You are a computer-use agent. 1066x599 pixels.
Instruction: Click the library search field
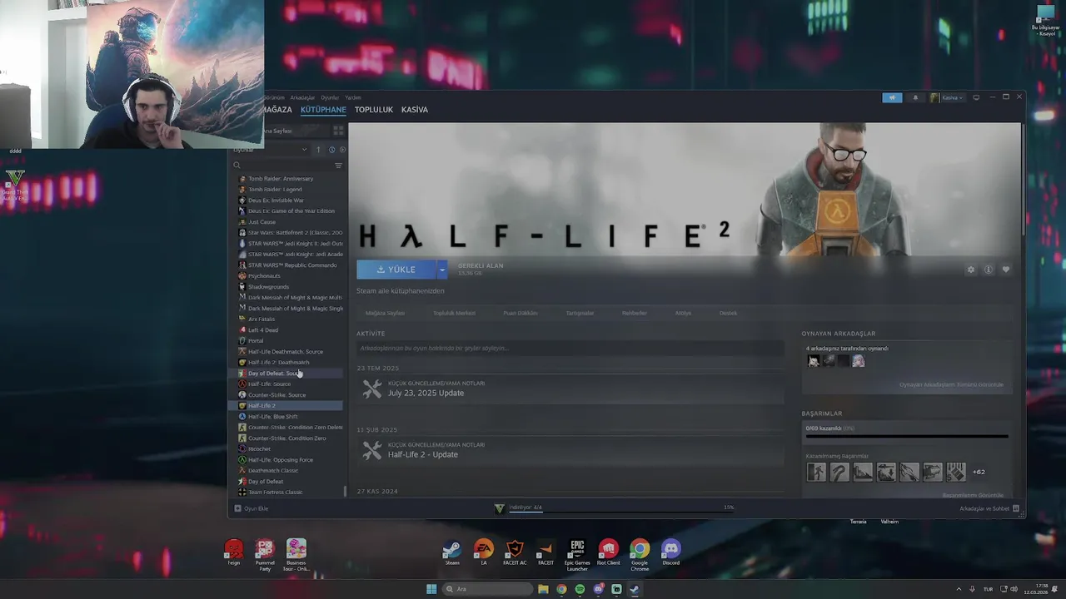click(x=286, y=166)
